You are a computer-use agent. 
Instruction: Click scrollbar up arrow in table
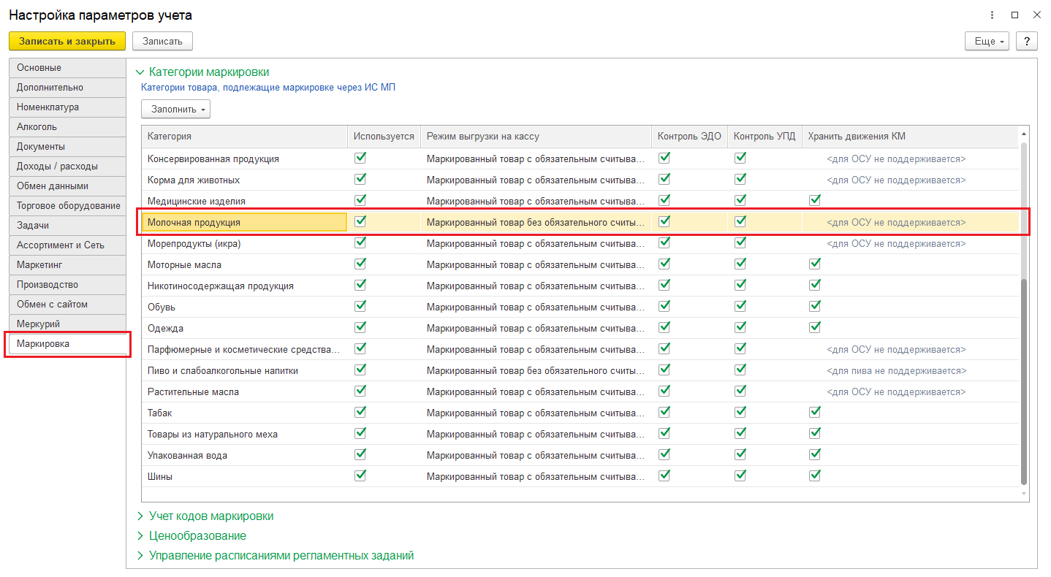(x=1024, y=134)
